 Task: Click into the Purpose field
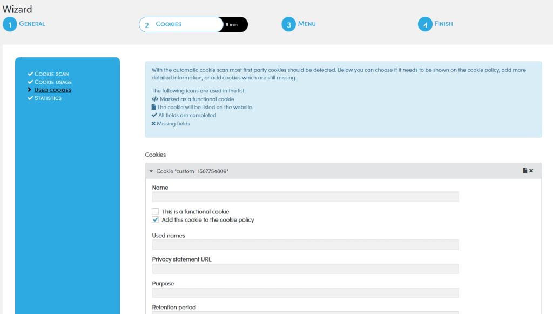coord(306,293)
